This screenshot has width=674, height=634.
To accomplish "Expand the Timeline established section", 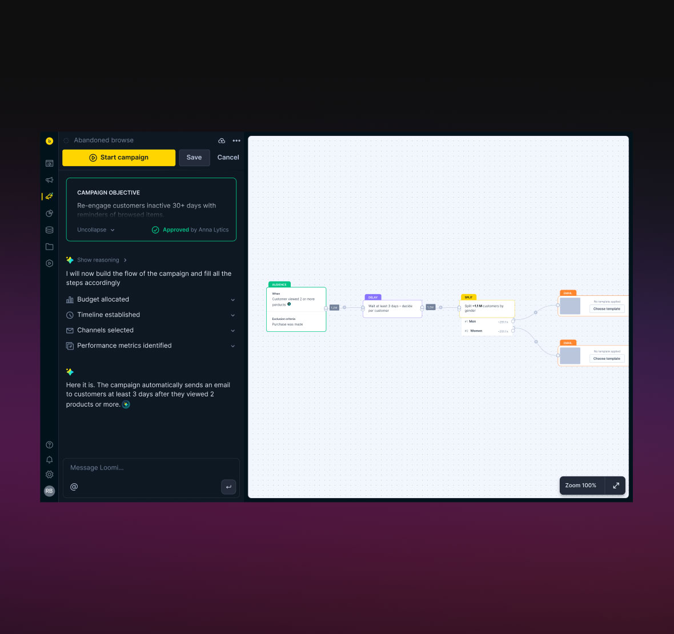I will pos(232,315).
